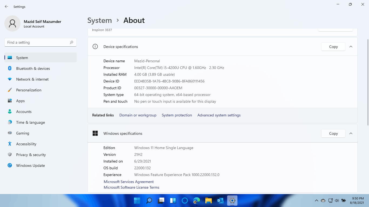Click the Windows logo beside Windows specifications

point(95,133)
